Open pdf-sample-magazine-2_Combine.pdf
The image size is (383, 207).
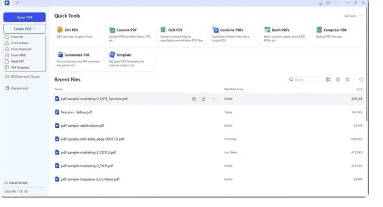[x=90, y=179]
